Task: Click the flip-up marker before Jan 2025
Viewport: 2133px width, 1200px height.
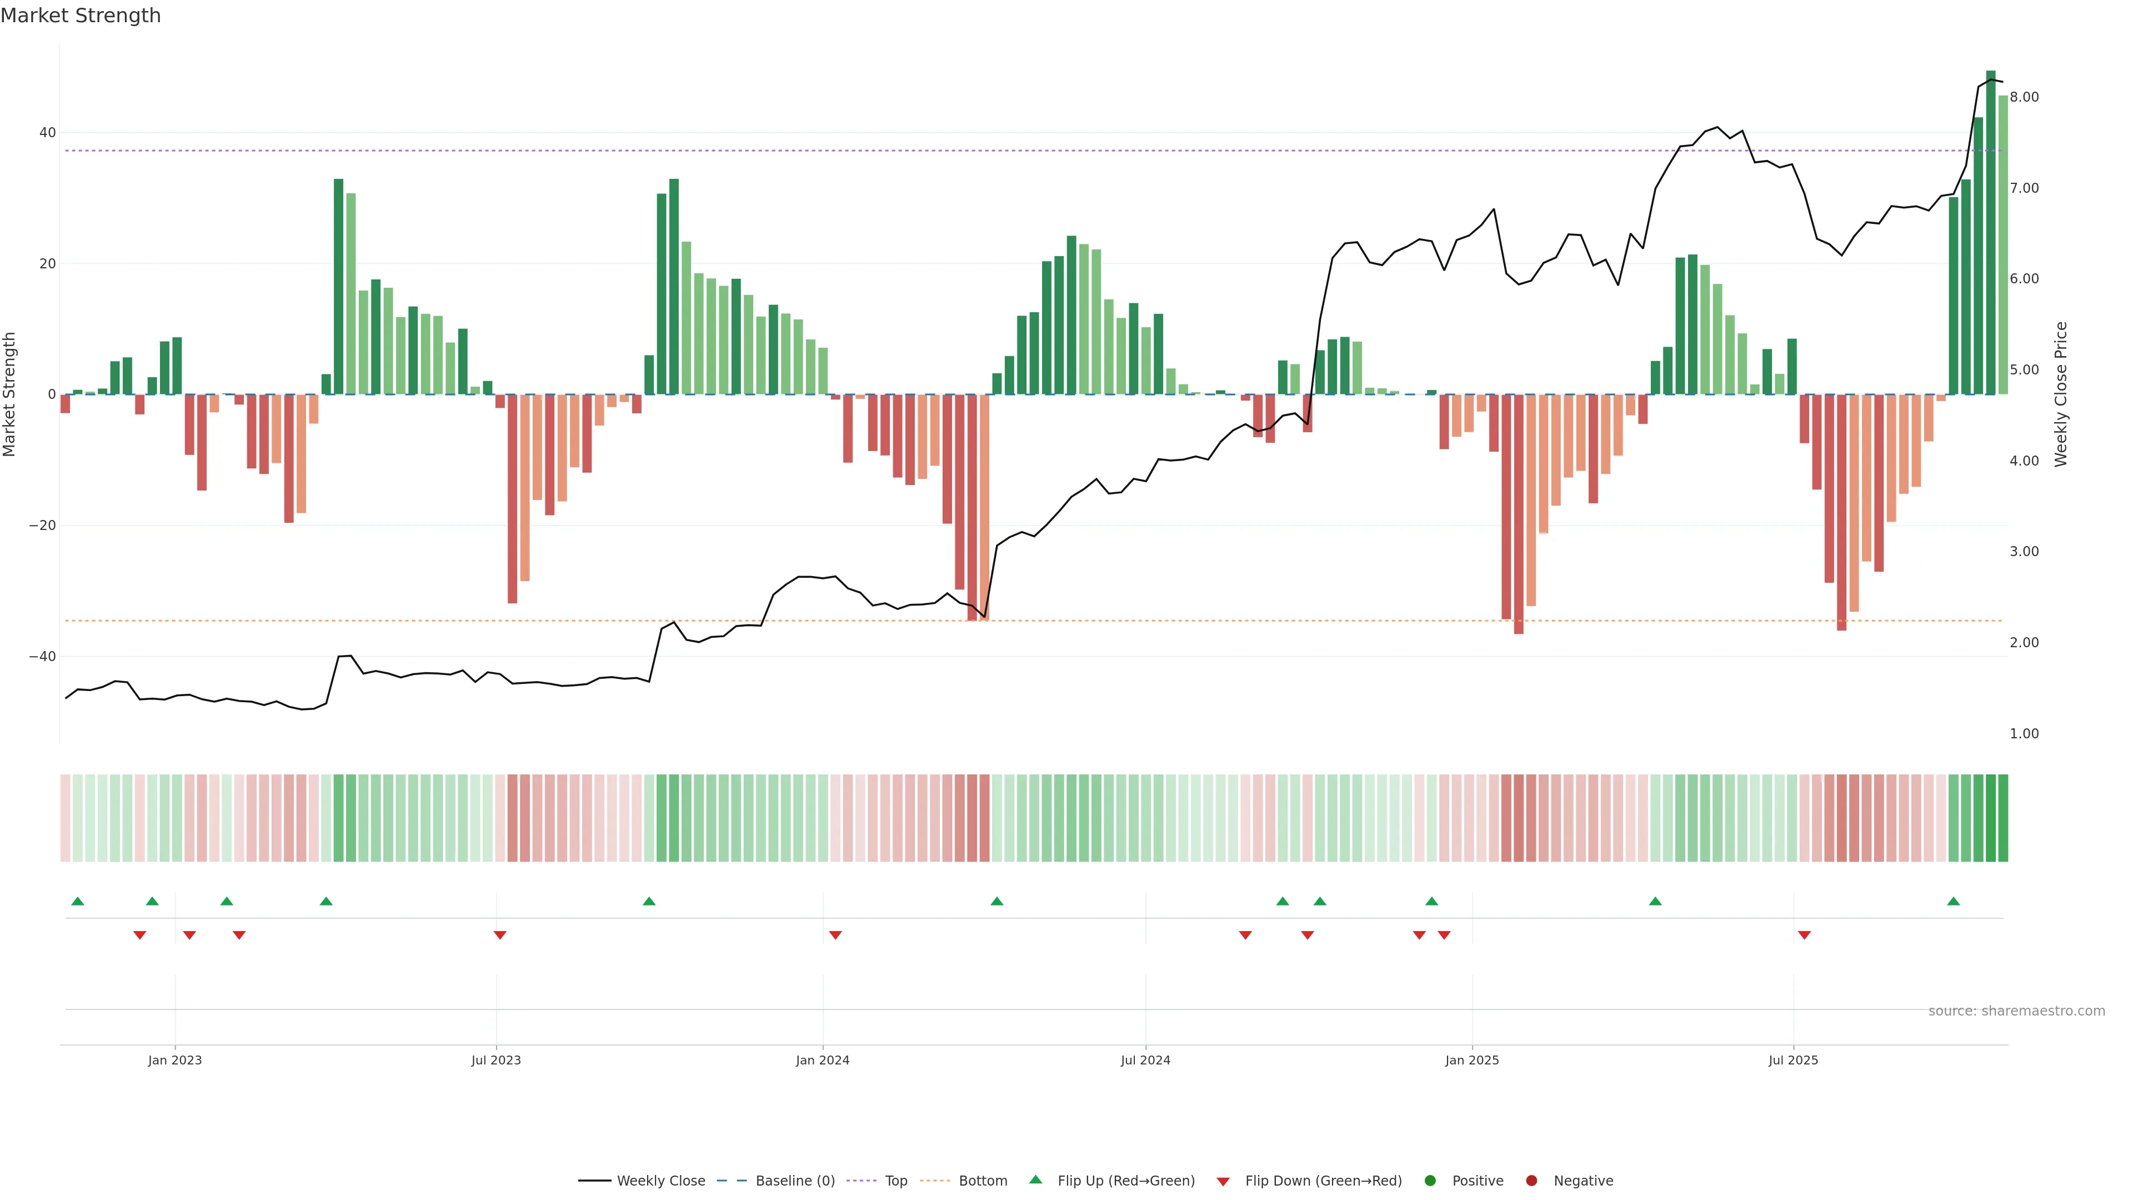Action: [x=1431, y=901]
